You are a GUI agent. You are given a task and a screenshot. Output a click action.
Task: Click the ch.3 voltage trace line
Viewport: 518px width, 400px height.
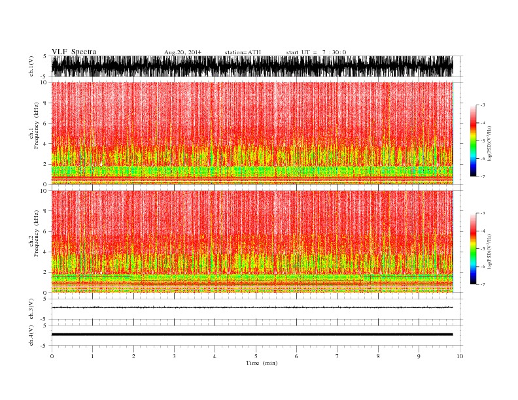click(x=252, y=307)
